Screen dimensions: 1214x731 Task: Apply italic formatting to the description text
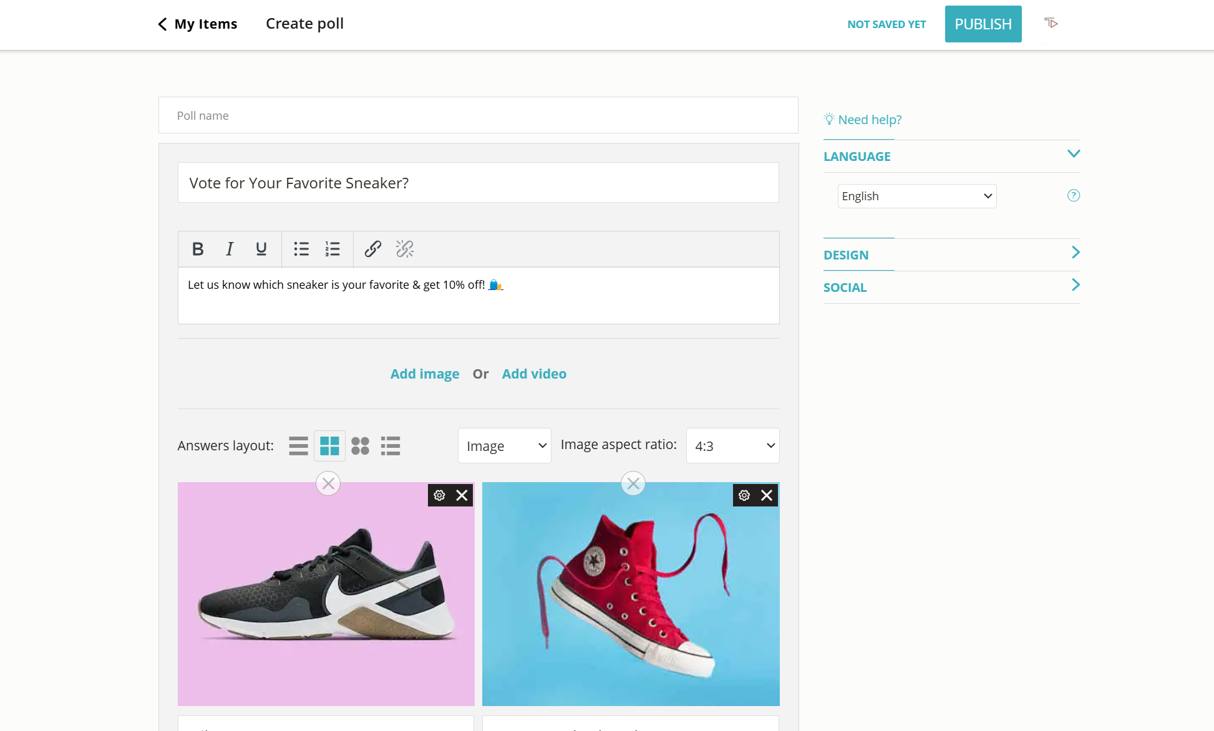[229, 249]
